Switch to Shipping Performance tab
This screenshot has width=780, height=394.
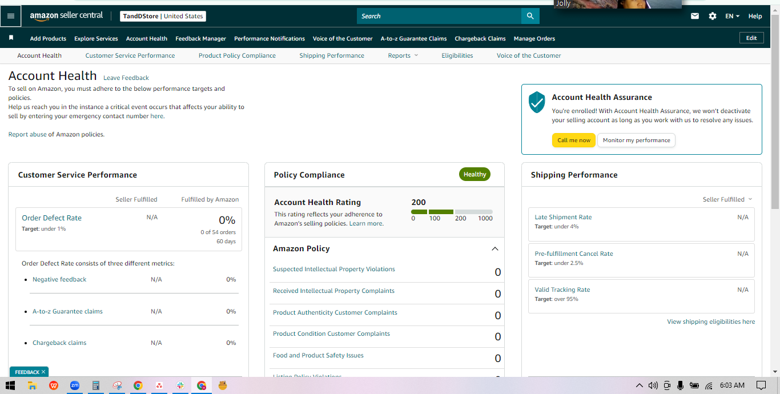pyautogui.click(x=332, y=55)
